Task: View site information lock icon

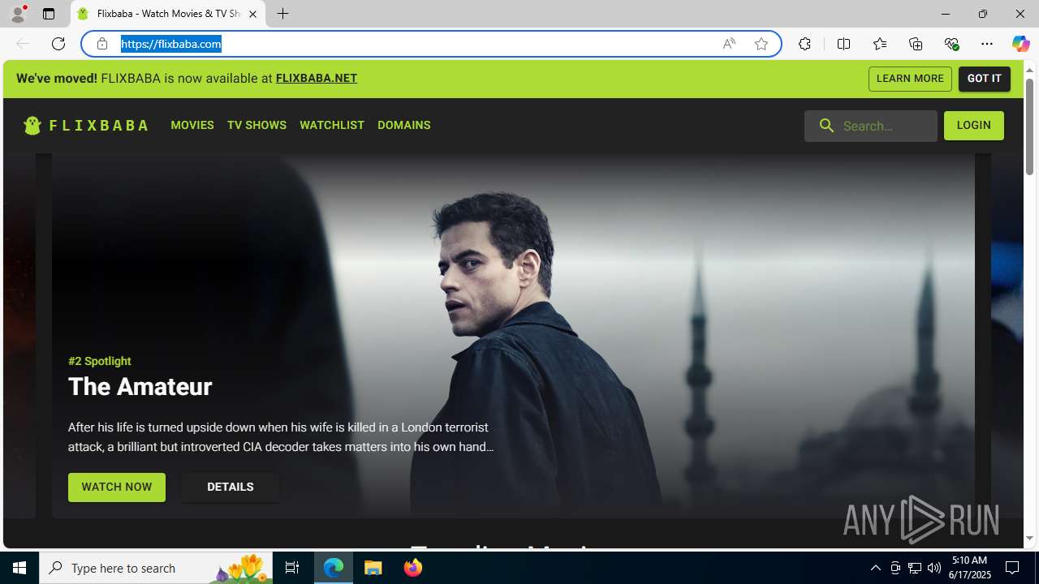Action: [102, 44]
